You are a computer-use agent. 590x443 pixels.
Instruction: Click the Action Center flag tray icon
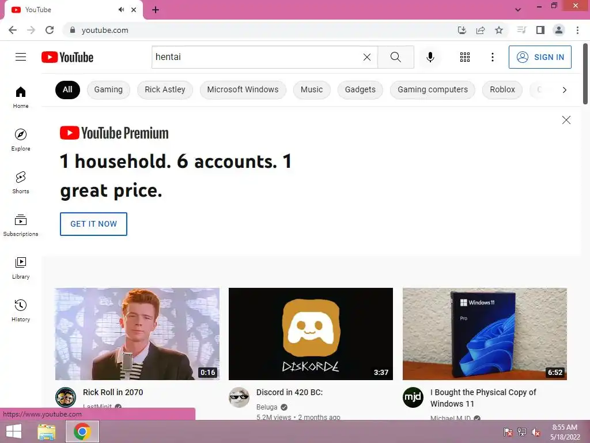click(508, 432)
